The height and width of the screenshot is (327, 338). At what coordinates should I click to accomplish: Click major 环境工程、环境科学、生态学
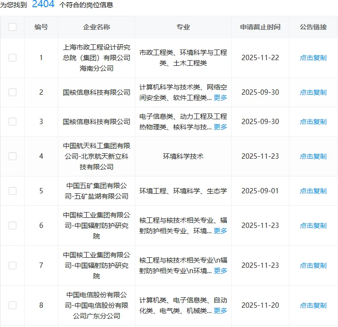pos(183,191)
